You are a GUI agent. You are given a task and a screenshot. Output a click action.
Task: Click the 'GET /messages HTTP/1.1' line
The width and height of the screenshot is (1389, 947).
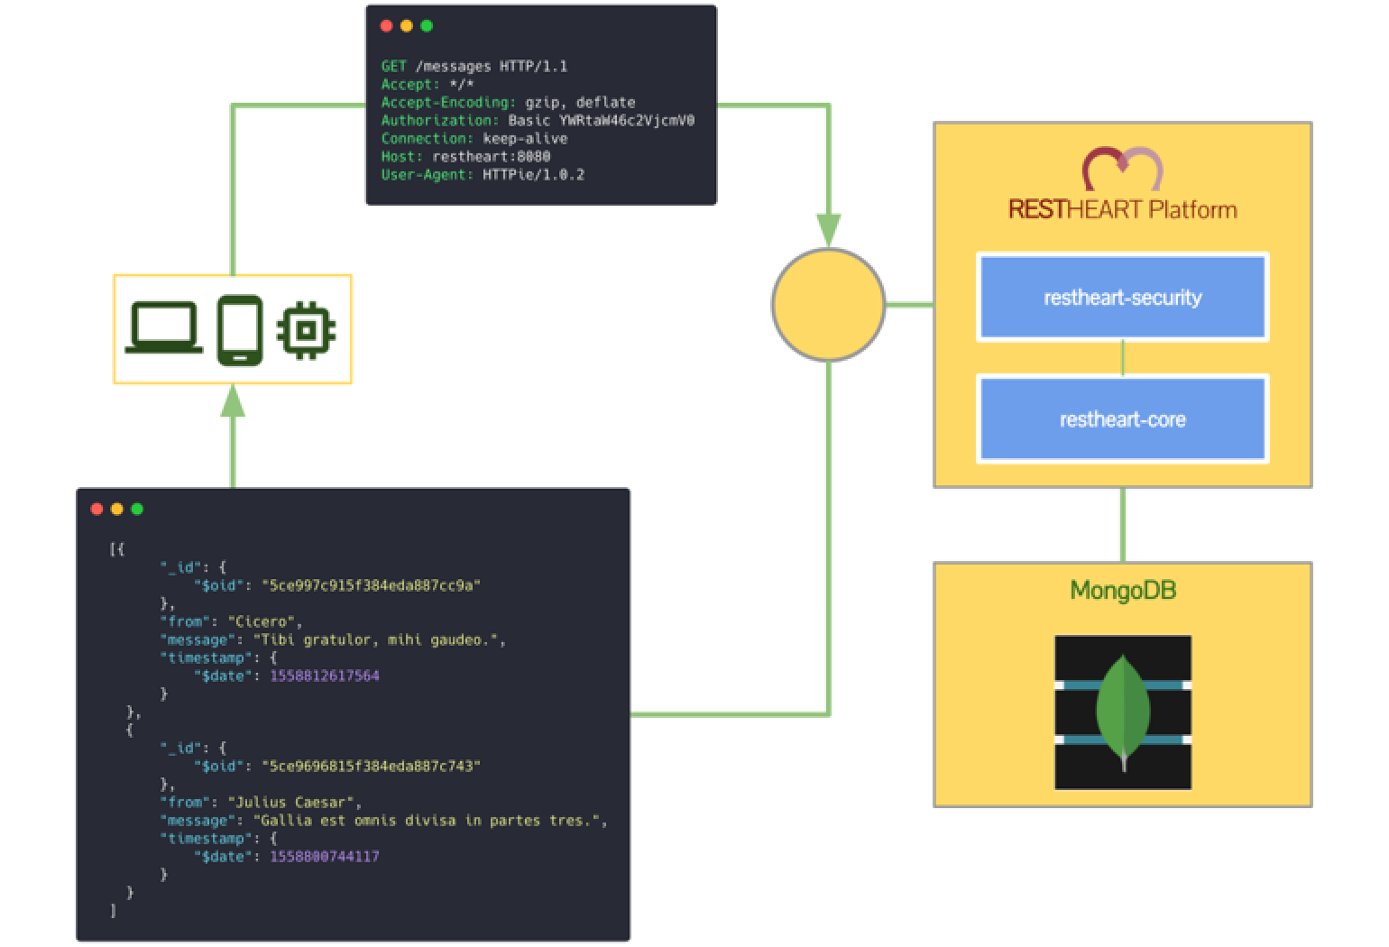point(474,66)
